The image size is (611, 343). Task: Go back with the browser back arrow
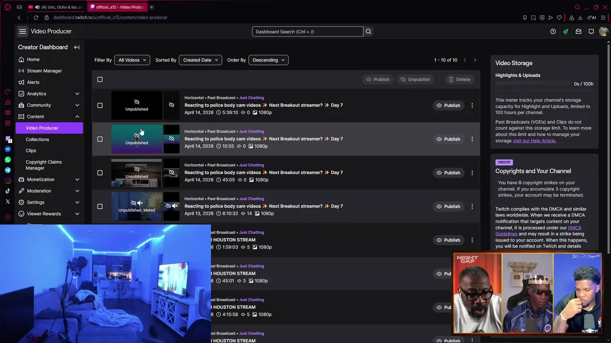(19, 18)
